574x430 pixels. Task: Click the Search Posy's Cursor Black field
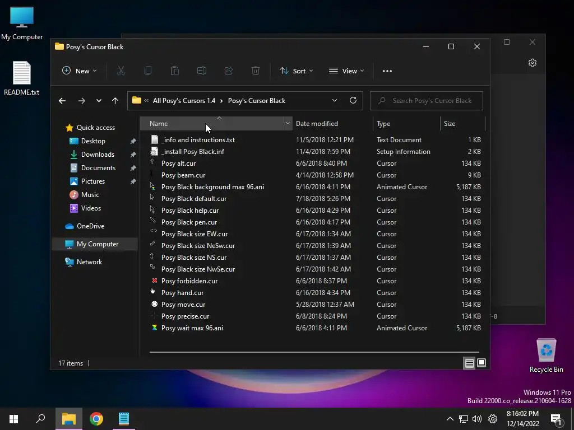coord(426,101)
